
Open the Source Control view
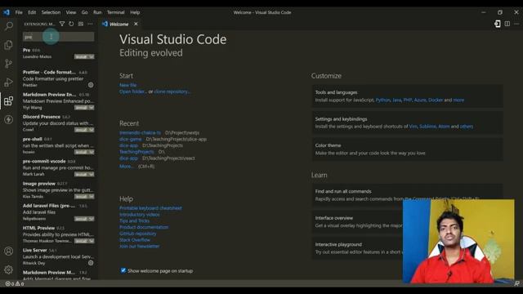coord(9,64)
